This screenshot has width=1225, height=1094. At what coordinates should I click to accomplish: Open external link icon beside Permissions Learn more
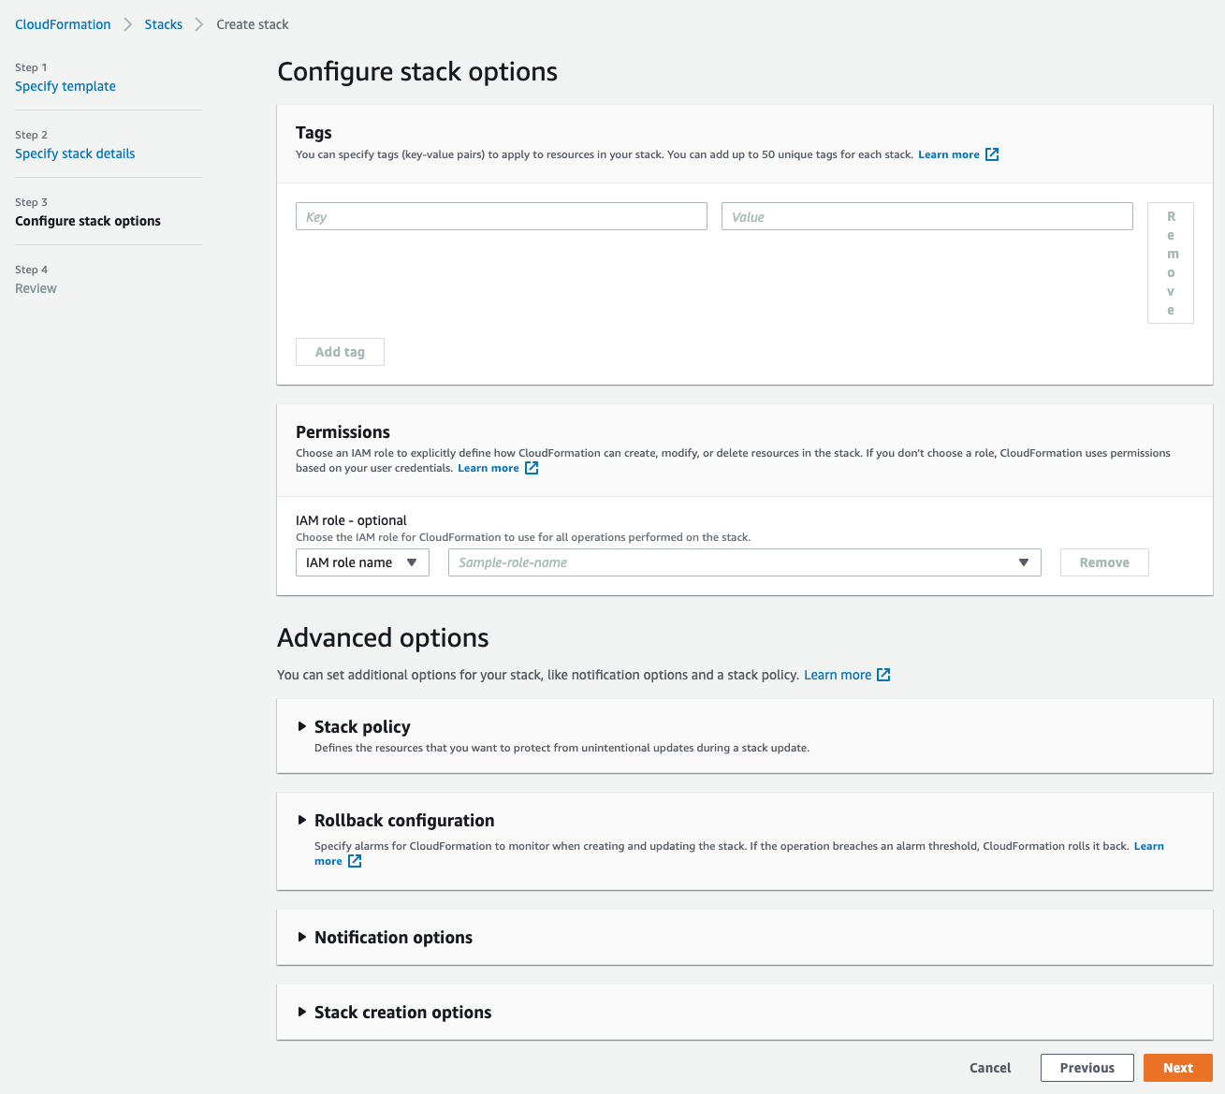(532, 468)
